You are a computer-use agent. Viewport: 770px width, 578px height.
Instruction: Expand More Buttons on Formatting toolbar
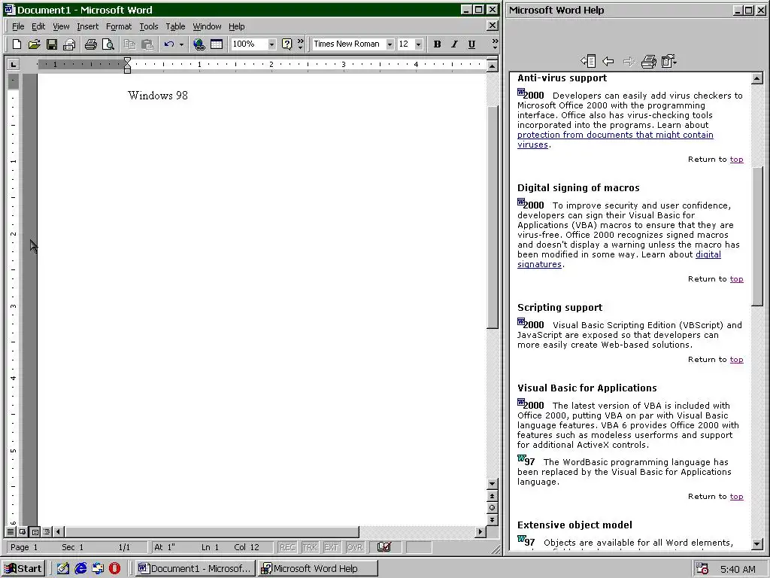pos(495,44)
